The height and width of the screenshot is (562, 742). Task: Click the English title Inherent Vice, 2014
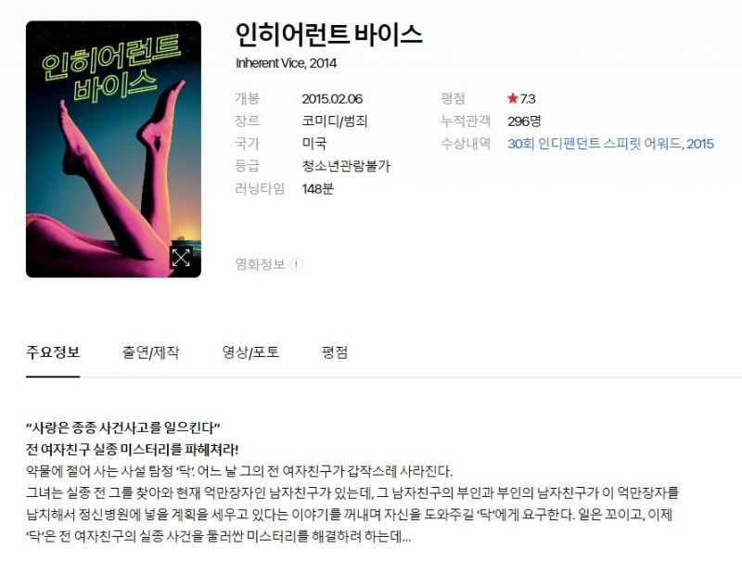click(287, 63)
